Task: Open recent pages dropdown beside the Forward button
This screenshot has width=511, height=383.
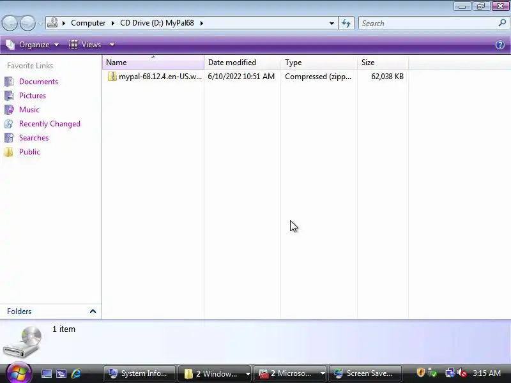Action: [x=40, y=23]
